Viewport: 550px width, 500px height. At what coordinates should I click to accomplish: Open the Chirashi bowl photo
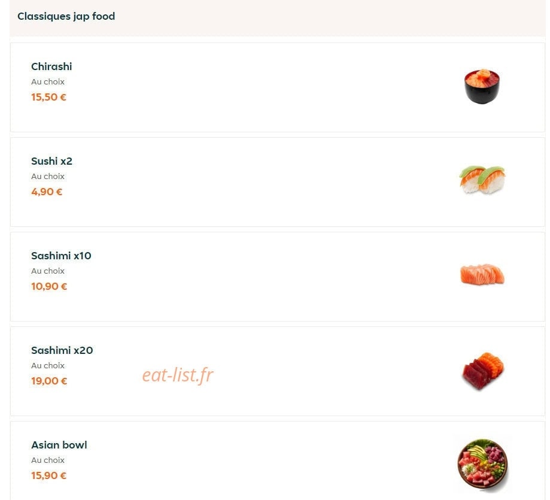click(482, 86)
